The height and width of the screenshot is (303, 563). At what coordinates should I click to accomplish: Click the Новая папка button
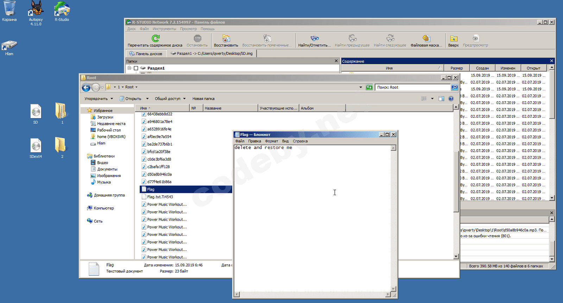(203, 99)
